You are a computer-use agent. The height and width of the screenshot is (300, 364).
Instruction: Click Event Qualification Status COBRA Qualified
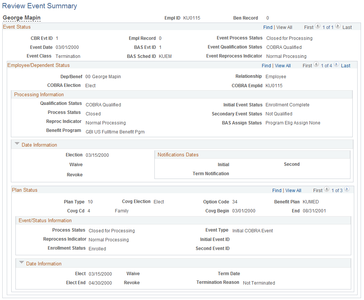pos(284,47)
